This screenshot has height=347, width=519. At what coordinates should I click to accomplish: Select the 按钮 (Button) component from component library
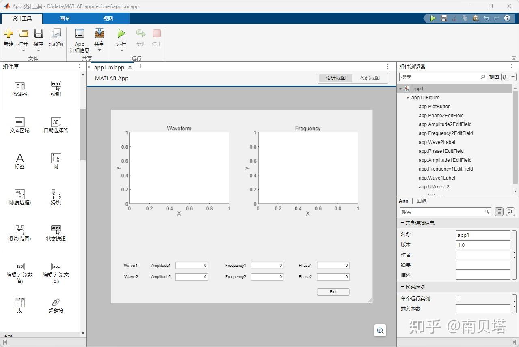coord(56,88)
